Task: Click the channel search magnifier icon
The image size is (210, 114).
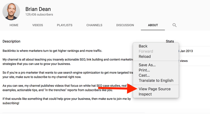Action: coord(174,25)
